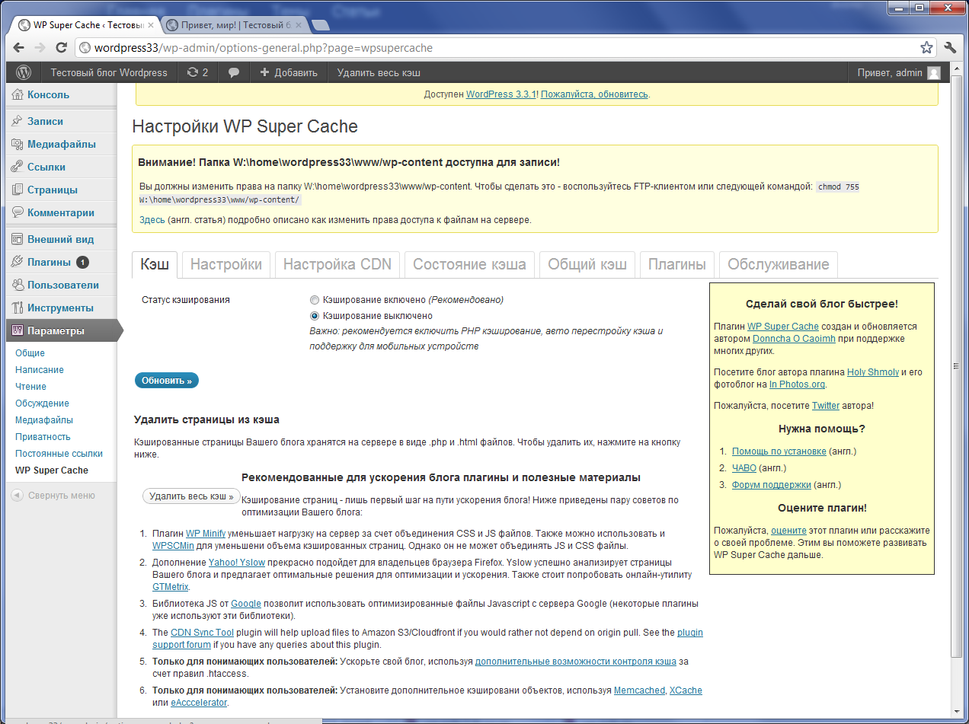Click Удалить весь кэш in admin bar

click(379, 73)
